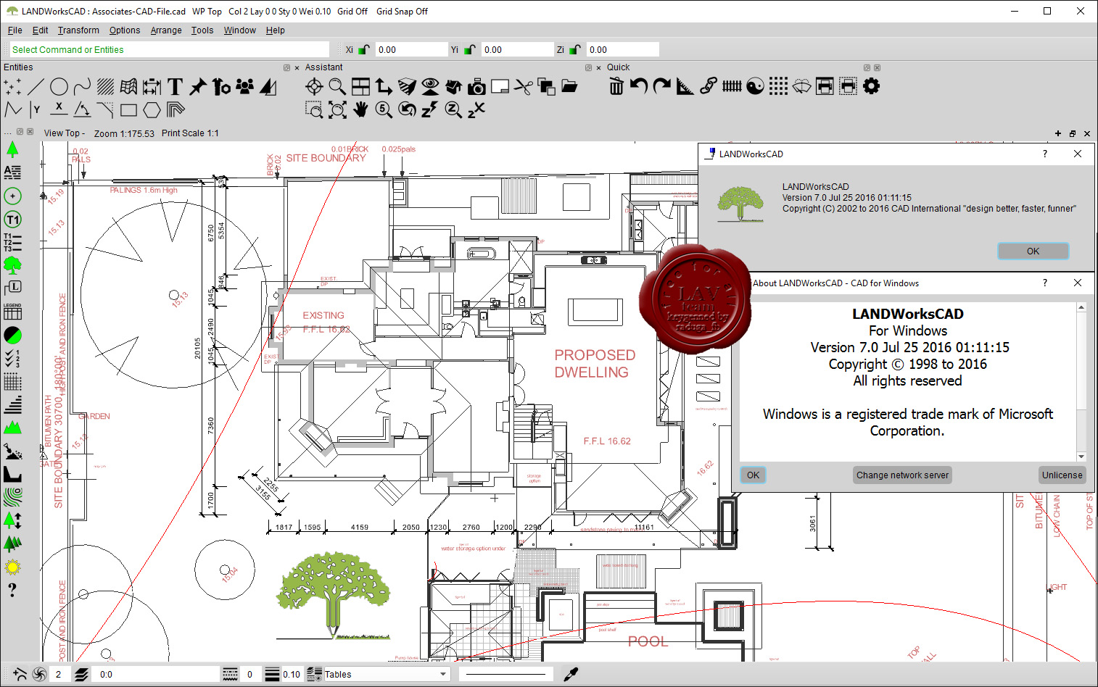Click the Yi coordinate input field
Viewport: 1098px width, 687px height.
click(x=517, y=50)
